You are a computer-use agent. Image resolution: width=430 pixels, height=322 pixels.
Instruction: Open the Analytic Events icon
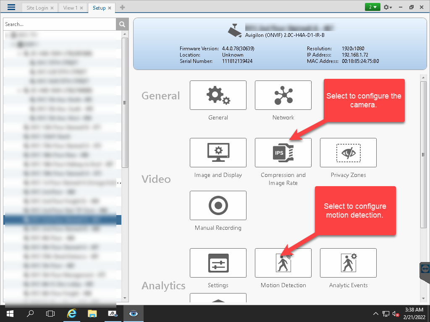point(348,263)
